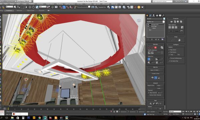Open the Motion command panel tab
This screenshot has height=120, width=200.
[157, 15]
